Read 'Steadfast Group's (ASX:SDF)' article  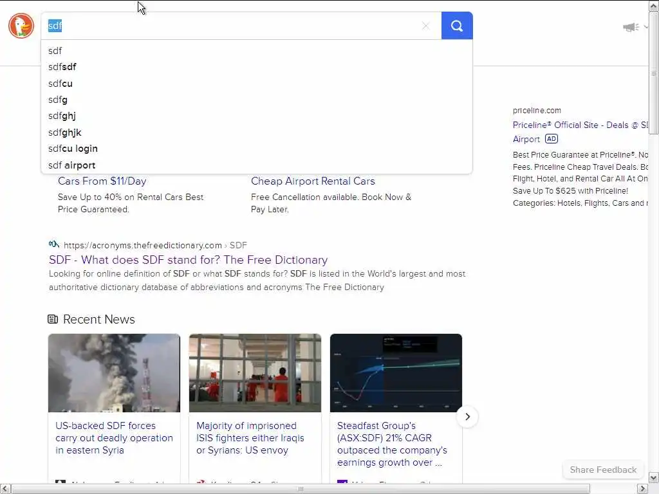pos(392,444)
